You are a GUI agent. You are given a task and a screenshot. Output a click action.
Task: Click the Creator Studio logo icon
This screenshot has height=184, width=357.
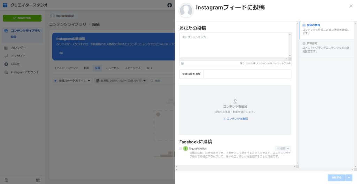pos(5,5)
